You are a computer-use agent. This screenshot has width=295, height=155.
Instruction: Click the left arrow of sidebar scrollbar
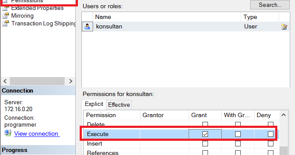click(x=5, y=81)
